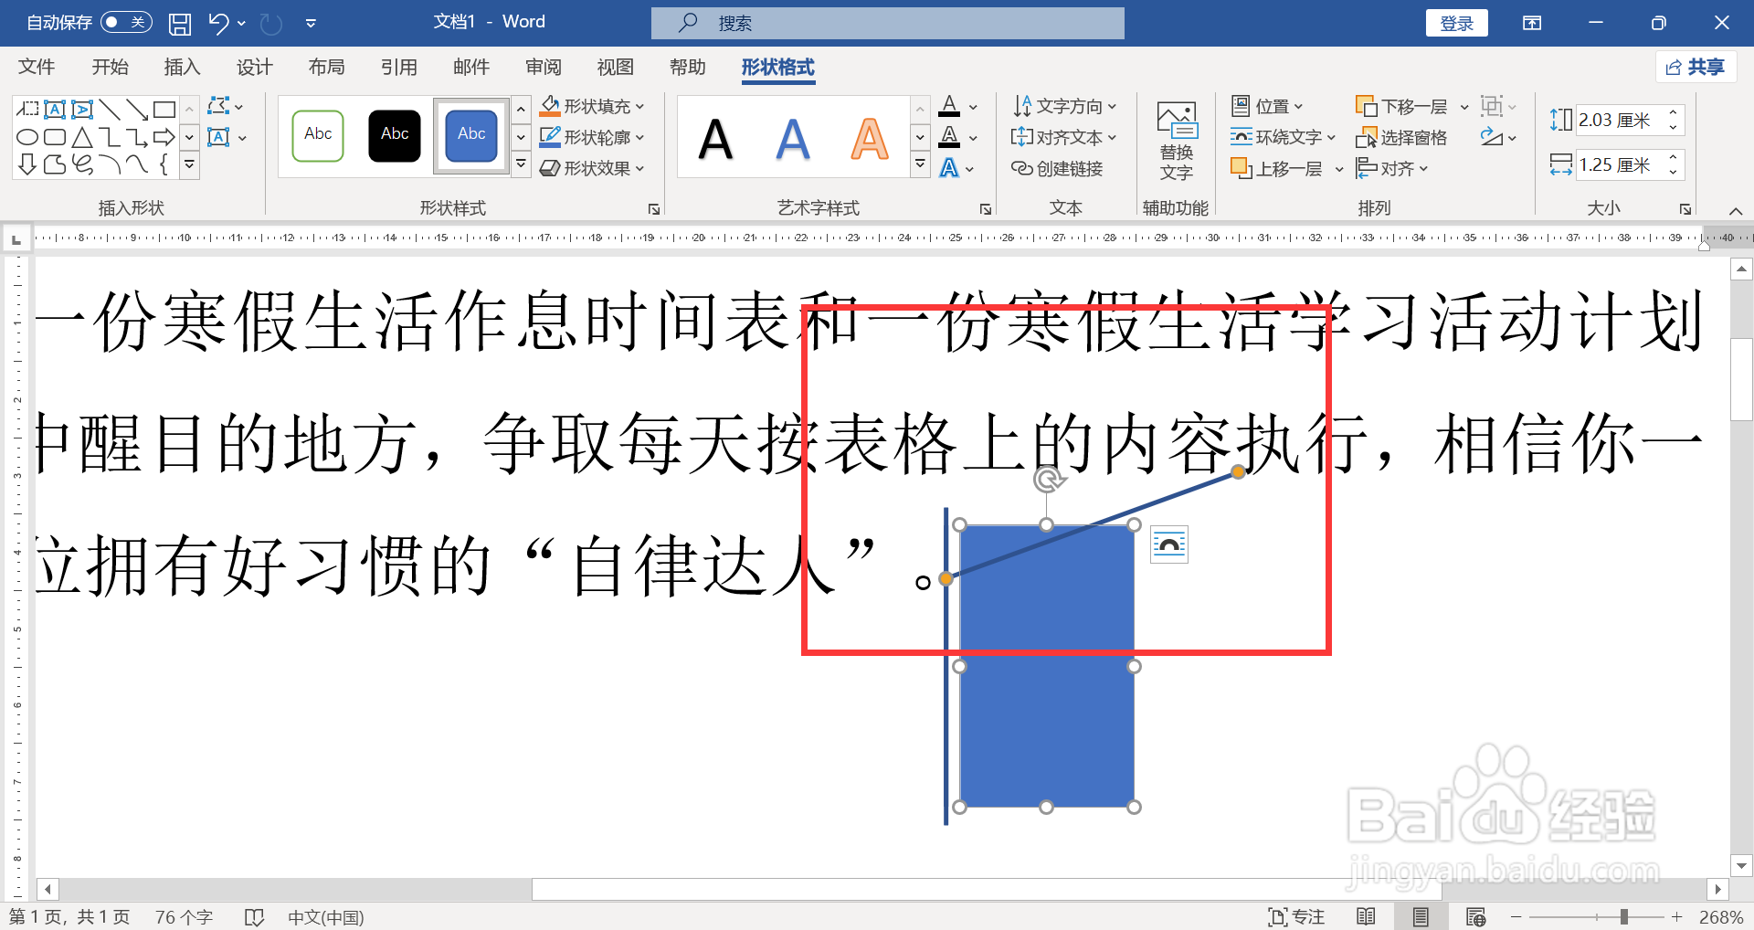Open 形状轮廓 outline dropdown

[592, 138]
